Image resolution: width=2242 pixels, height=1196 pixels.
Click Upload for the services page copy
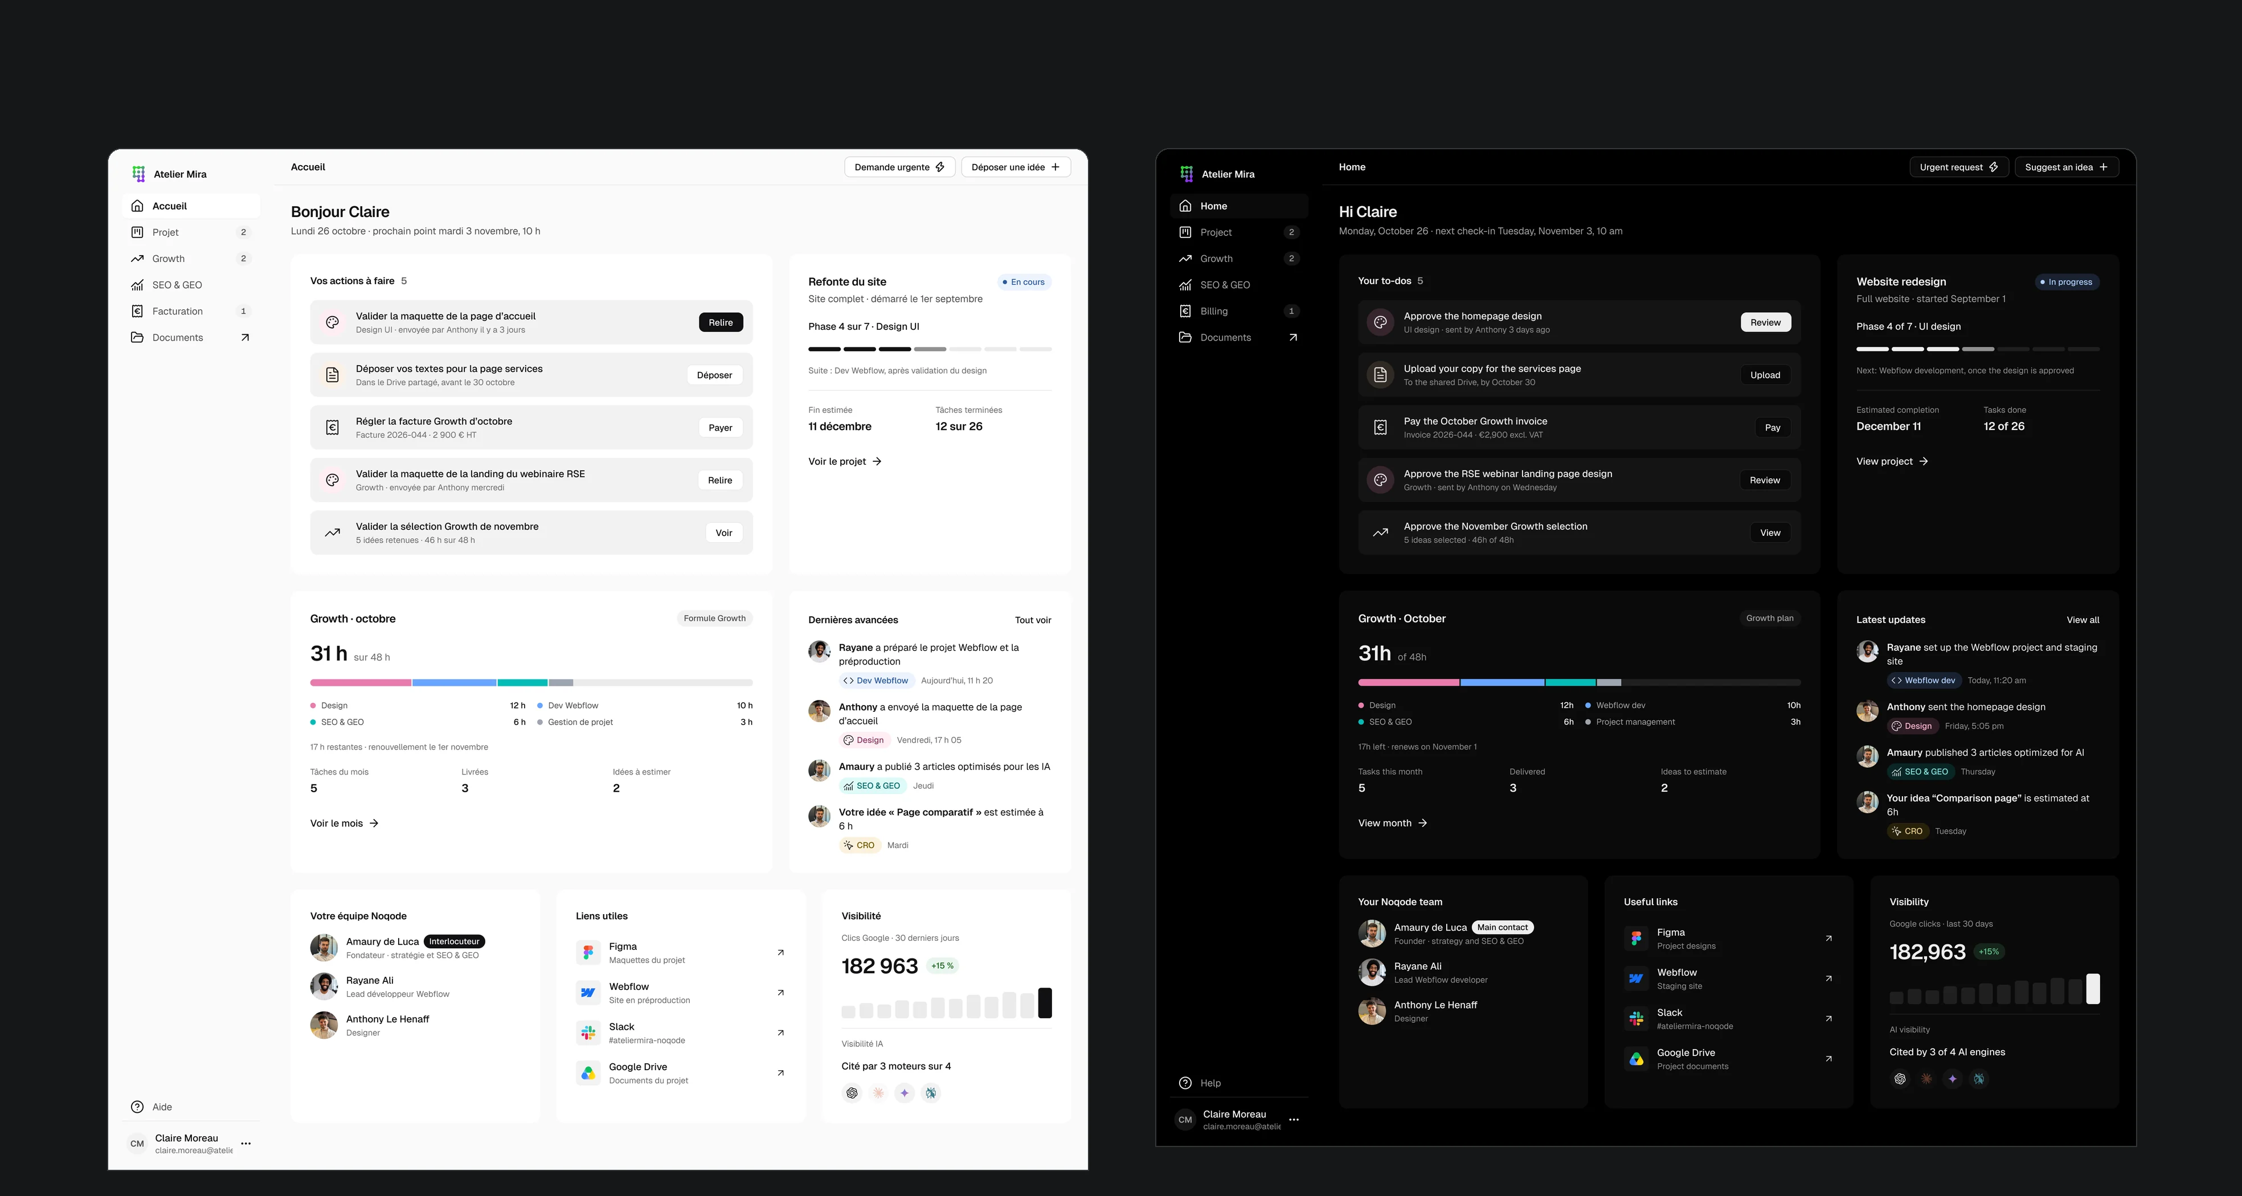tap(1765, 375)
